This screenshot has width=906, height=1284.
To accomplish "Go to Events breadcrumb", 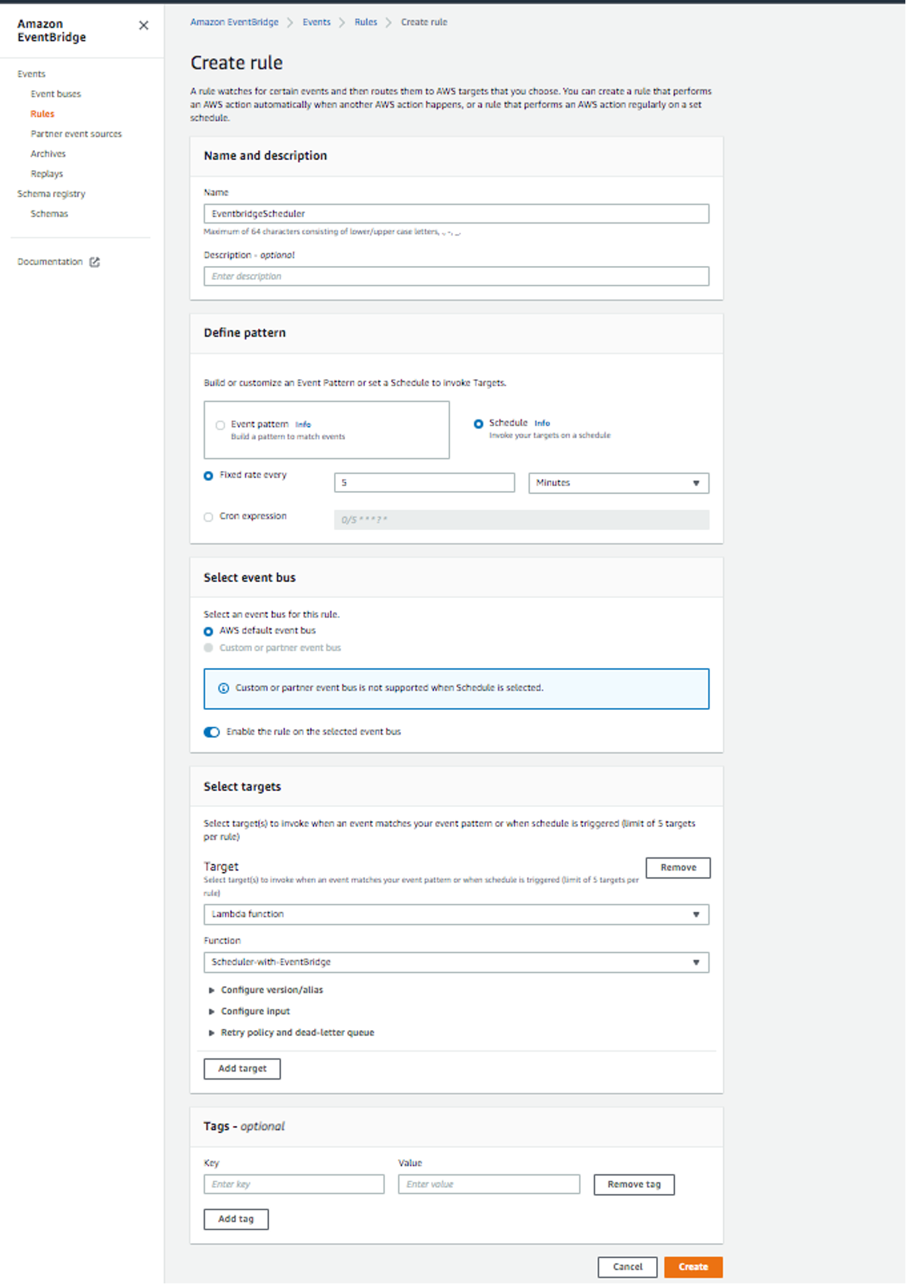I will (x=317, y=22).
